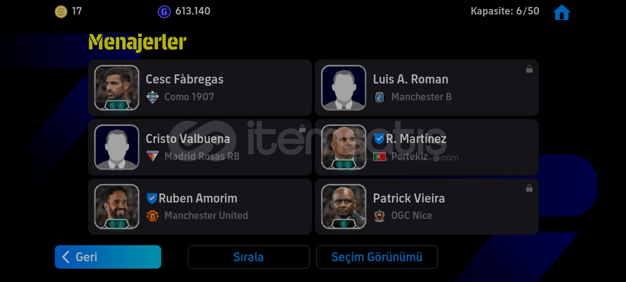This screenshot has height=282, width=626.
Task: Tap the Madrid Rosas RB crest
Action: (153, 156)
